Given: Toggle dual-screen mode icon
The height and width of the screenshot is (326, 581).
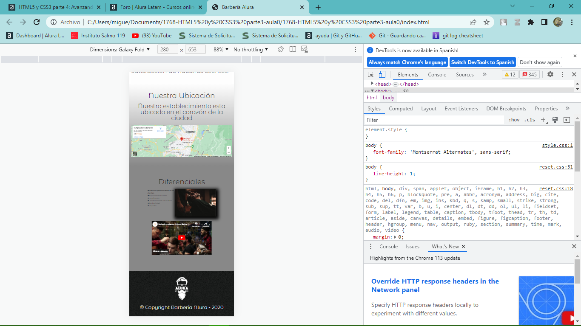Looking at the screenshot, I should [x=293, y=50].
